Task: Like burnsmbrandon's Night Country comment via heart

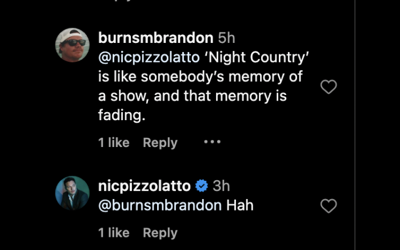Action: 329,87
